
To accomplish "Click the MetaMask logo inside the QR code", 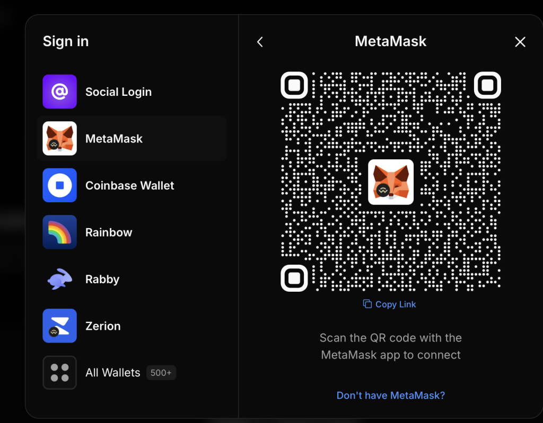I will click(390, 182).
